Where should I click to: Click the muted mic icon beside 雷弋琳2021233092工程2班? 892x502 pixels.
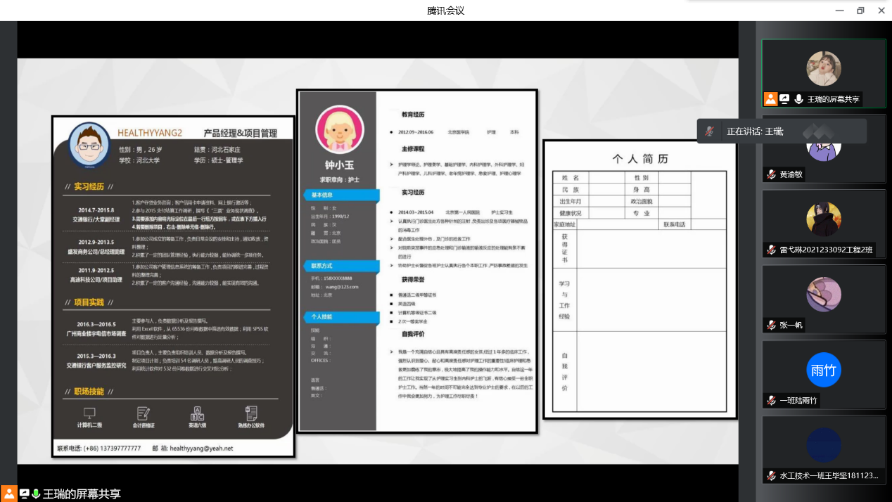(x=772, y=250)
